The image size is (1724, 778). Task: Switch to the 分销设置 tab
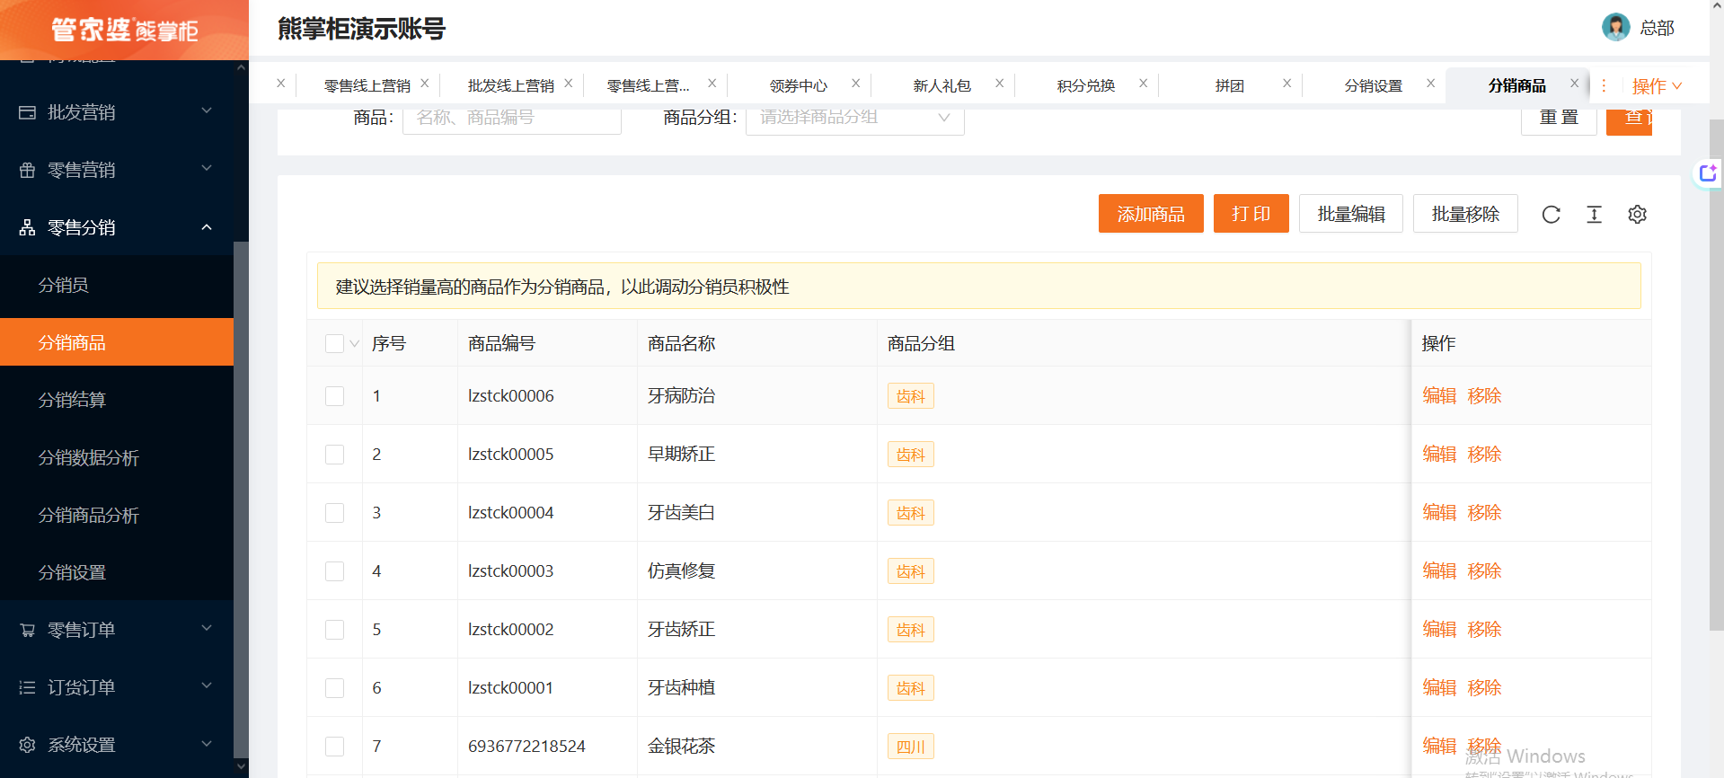(1373, 85)
